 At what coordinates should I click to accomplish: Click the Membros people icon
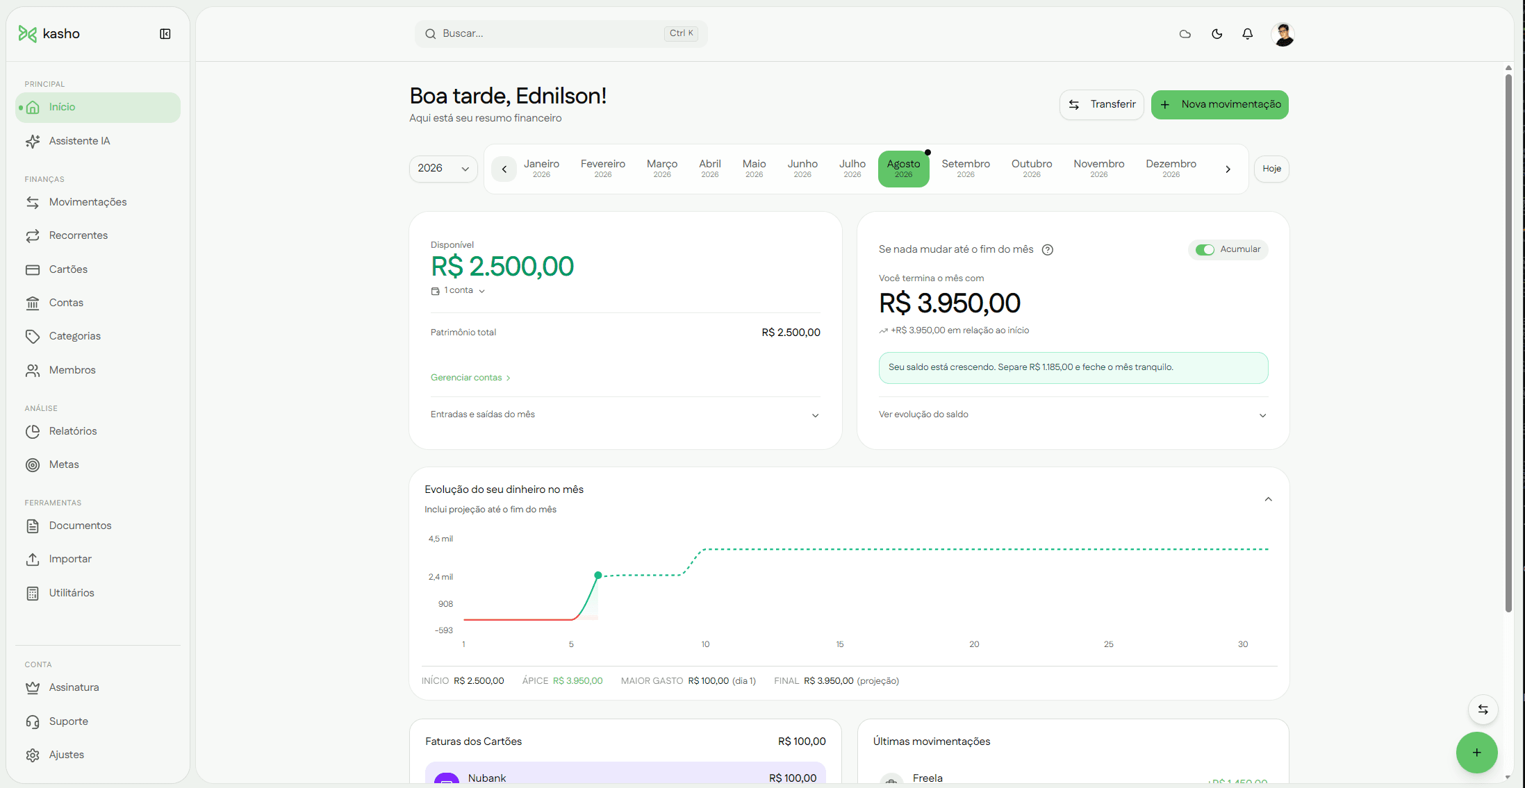pos(33,370)
